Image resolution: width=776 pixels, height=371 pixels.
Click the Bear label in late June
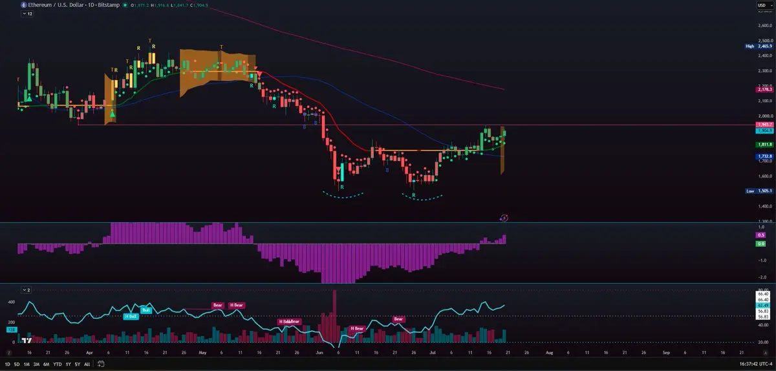pos(398,319)
